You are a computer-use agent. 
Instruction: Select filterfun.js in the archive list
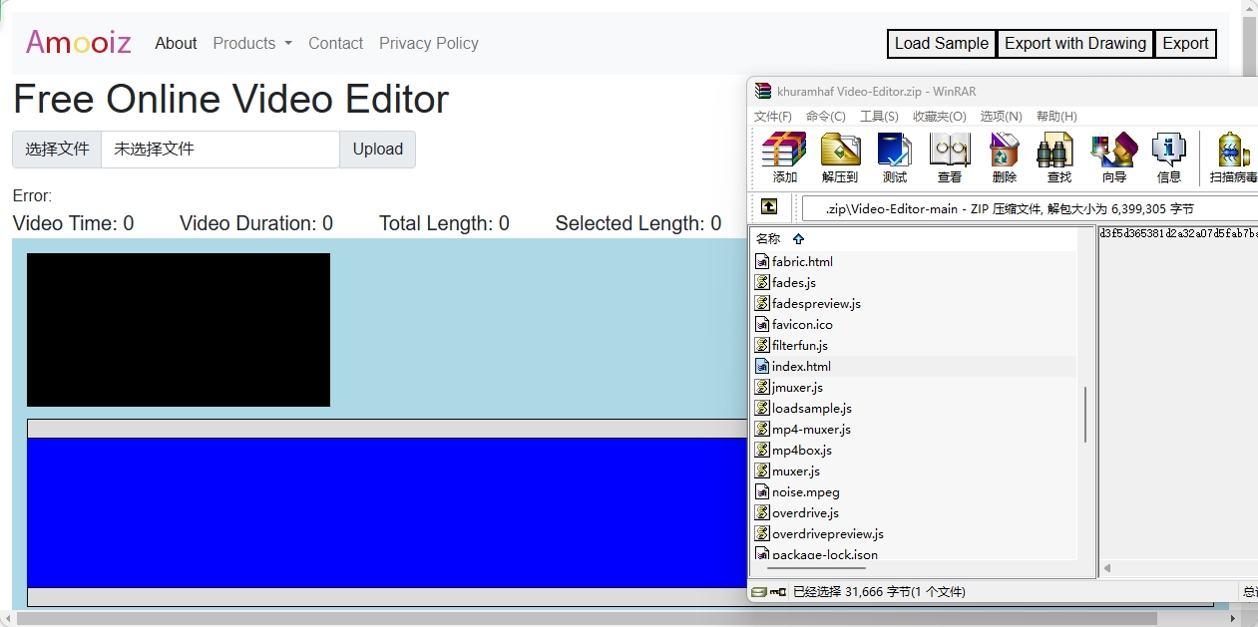pos(800,345)
